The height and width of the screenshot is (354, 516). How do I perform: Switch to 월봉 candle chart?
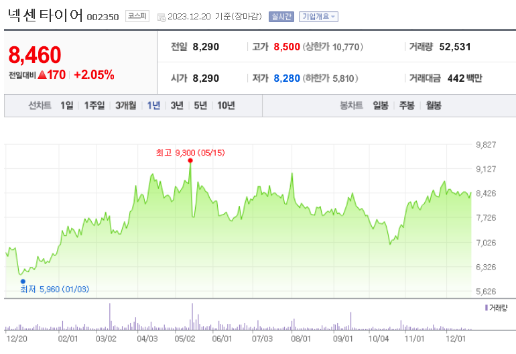(434, 105)
